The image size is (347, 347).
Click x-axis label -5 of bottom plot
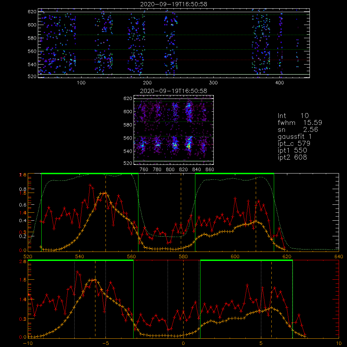coord(105,344)
